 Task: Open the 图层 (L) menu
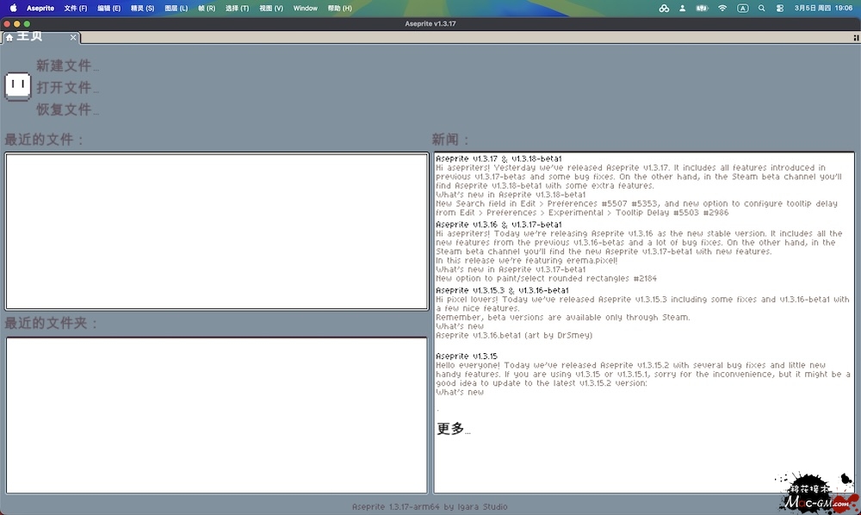[176, 8]
